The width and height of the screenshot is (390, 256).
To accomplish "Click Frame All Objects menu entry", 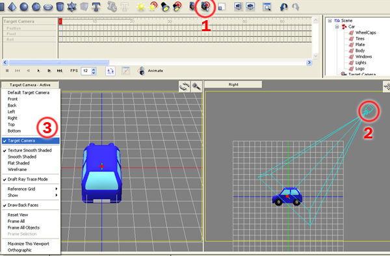I will point(31,227).
